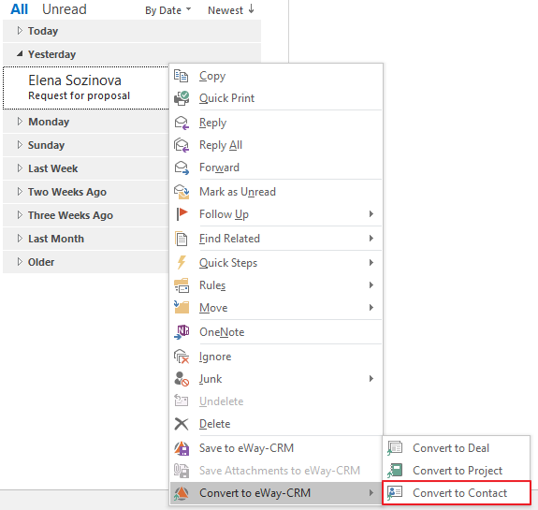
Task: Toggle the Newest sort order
Action: [x=230, y=10]
